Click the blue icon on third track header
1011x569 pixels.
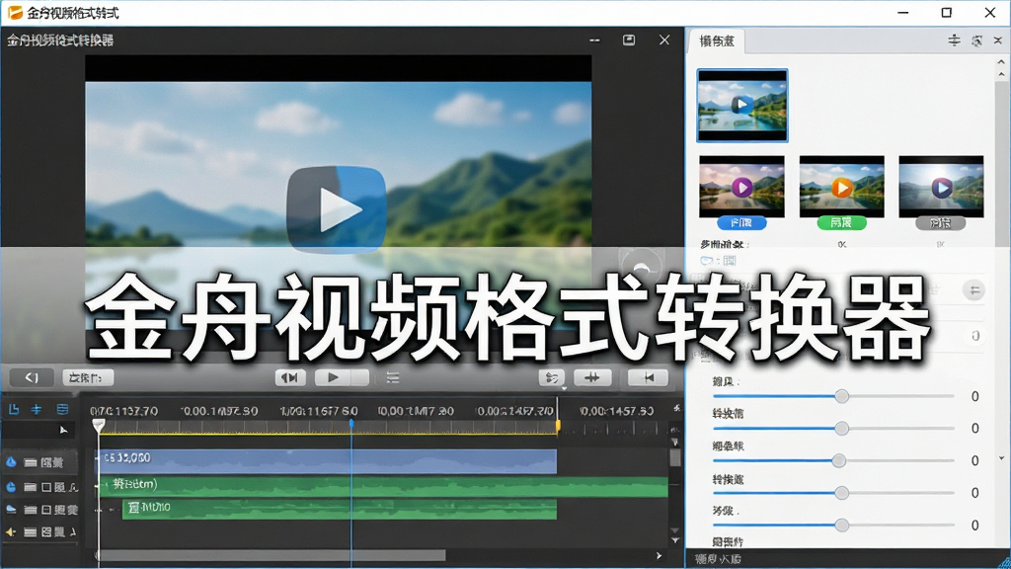(x=11, y=510)
